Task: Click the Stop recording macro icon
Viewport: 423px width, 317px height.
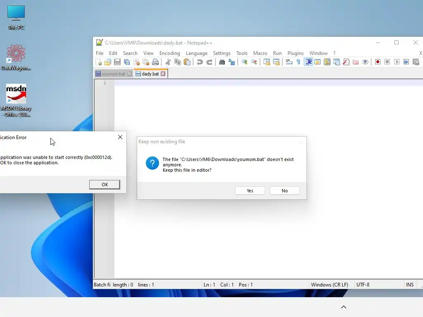Action: pyautogui.click(x=387, y=62)
